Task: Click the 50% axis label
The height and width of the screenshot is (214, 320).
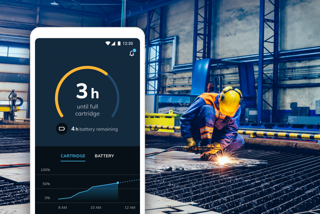Action: [46, 184]
